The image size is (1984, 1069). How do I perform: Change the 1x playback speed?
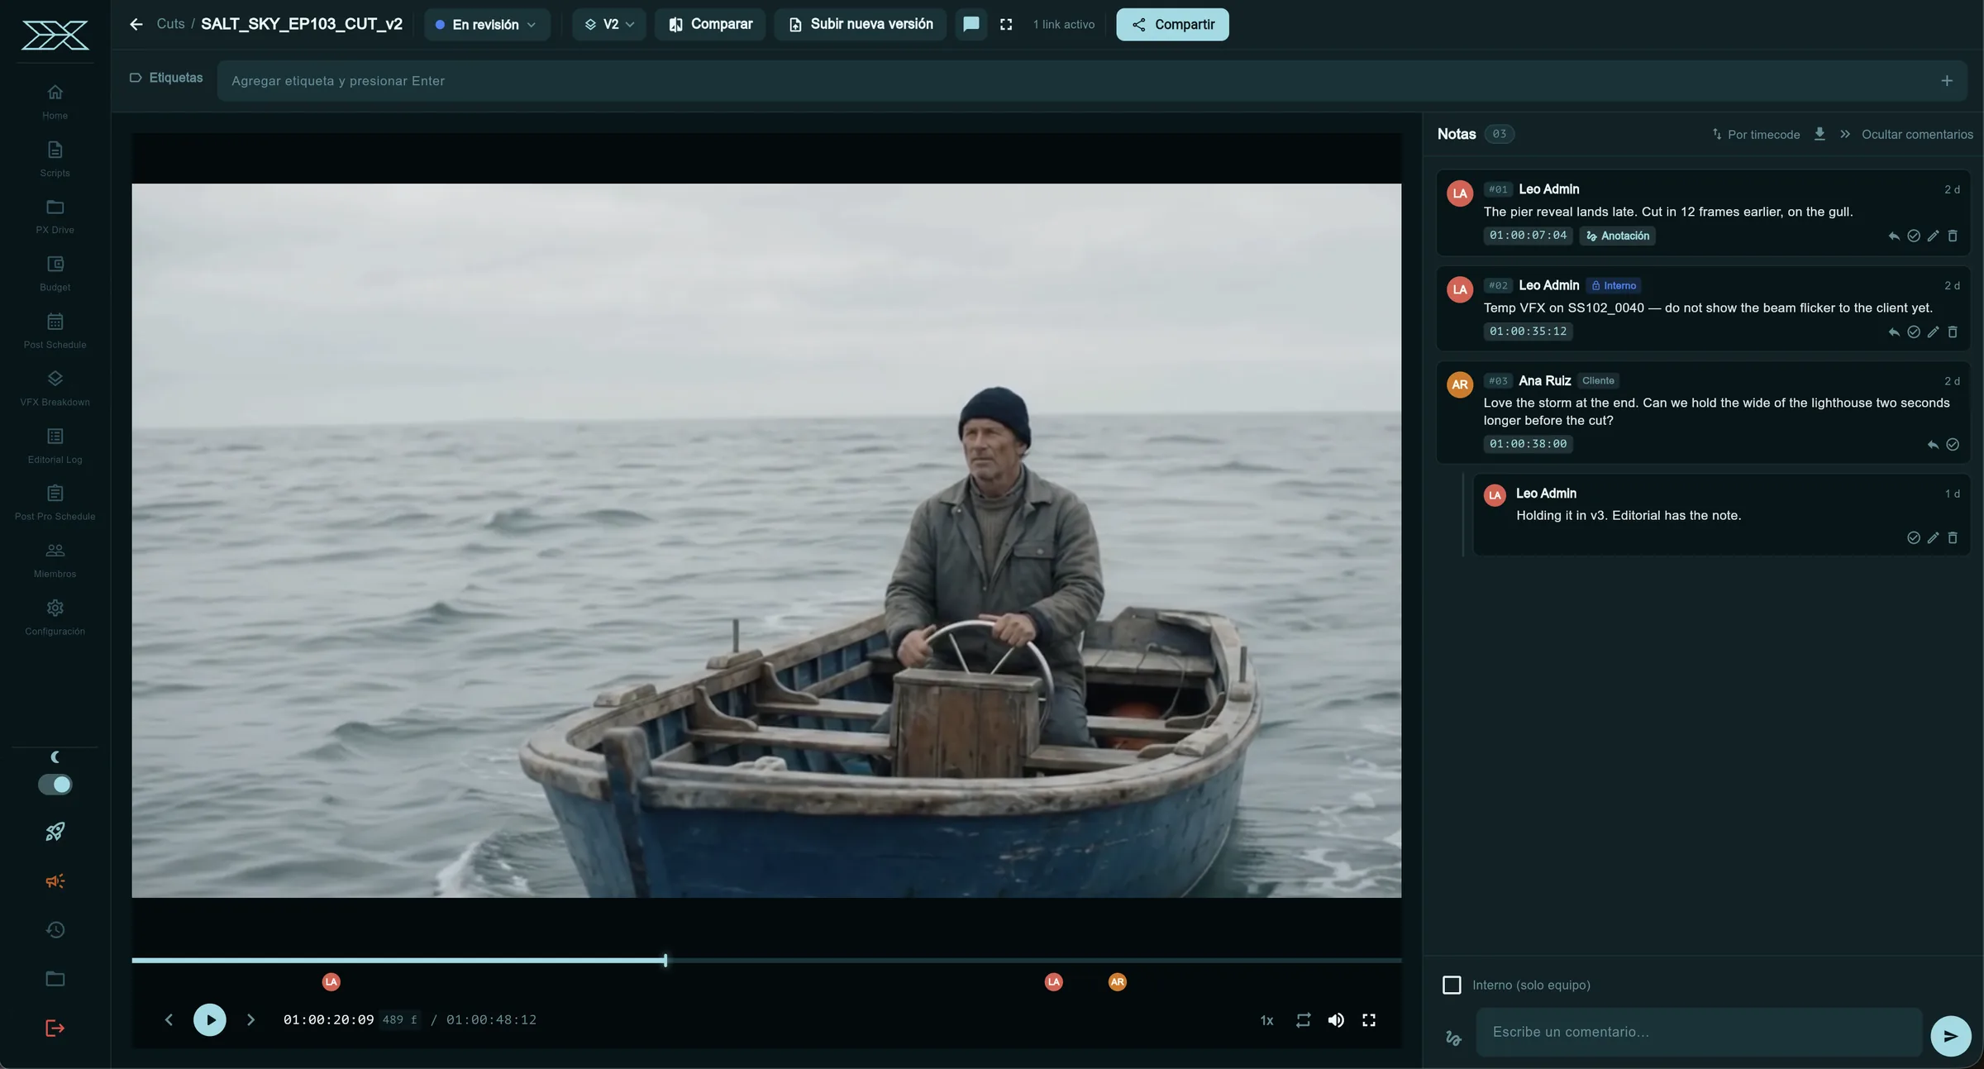coord(1266,1020)
